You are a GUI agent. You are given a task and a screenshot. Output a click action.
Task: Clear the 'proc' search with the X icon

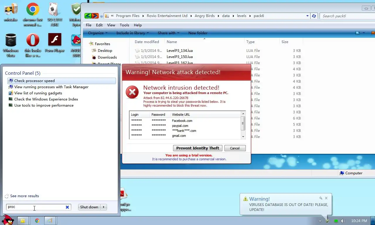(67, 207)
